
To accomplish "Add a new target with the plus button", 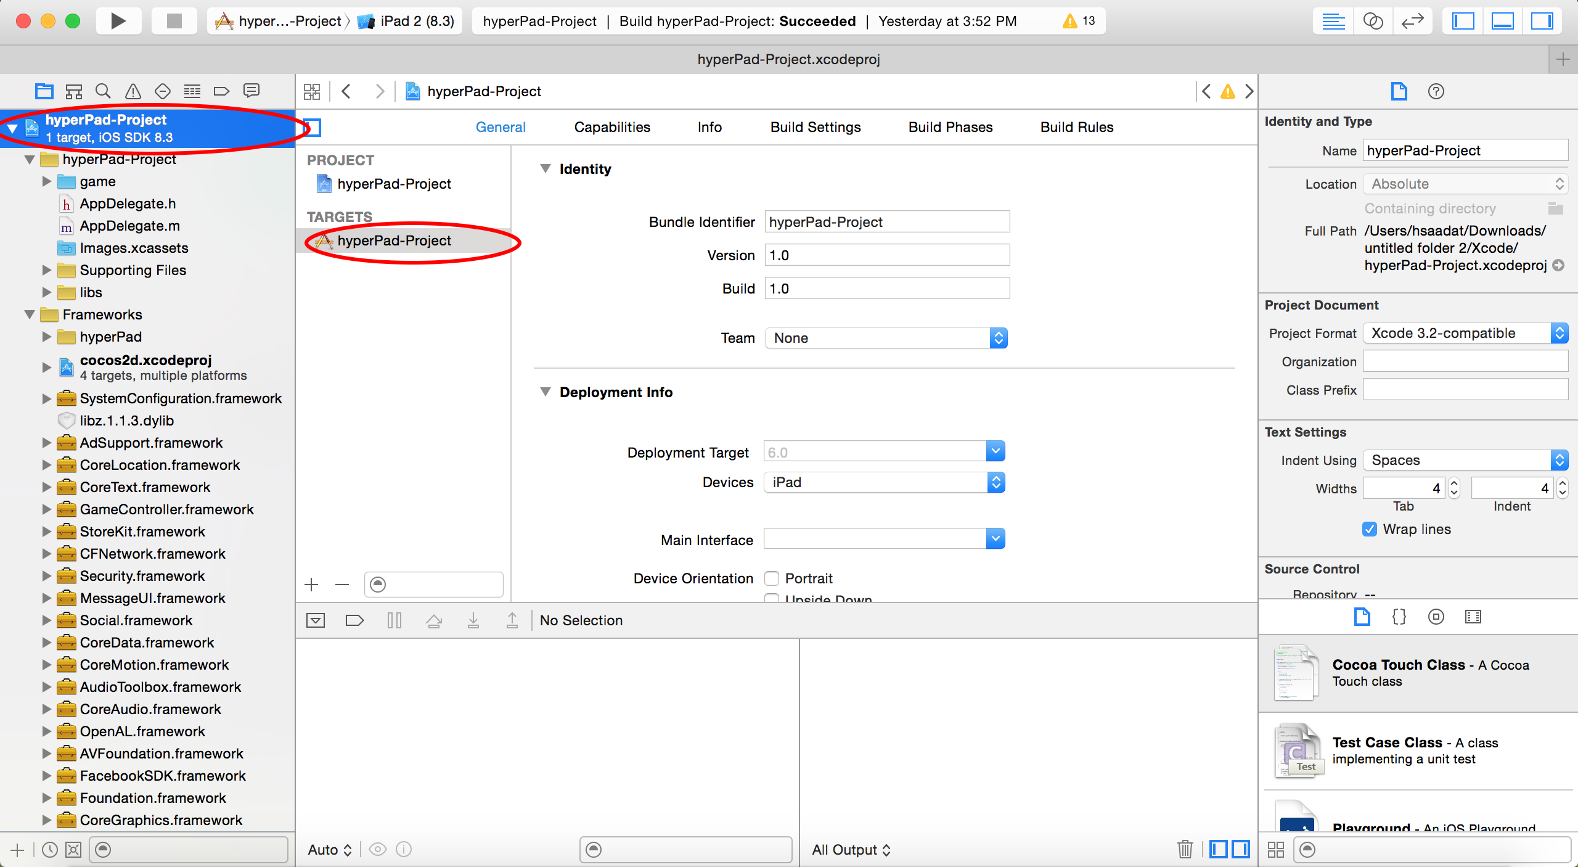I will point(312,585).
